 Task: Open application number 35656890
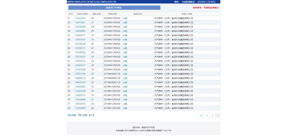pos(80,108)
